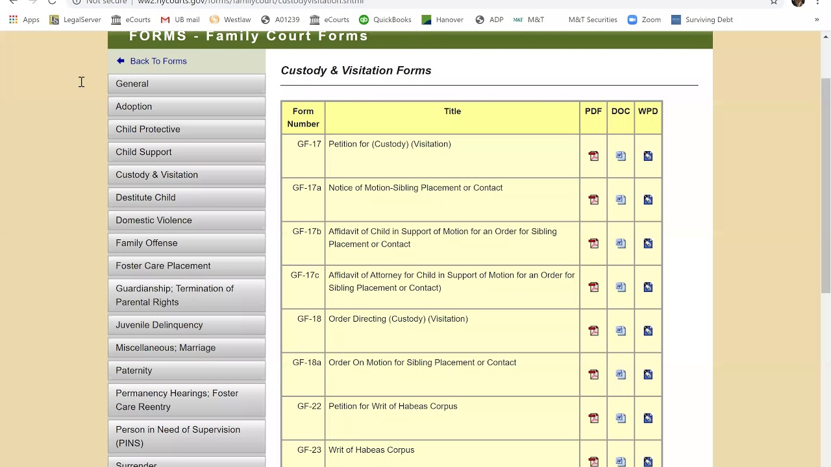
Task: Select the Family Offense category
Action: click(186, 243)
